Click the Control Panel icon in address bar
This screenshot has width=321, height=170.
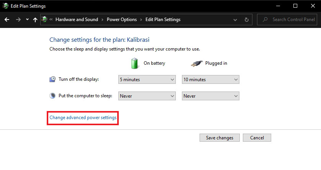pyautogui.click(x=45, y=20)
